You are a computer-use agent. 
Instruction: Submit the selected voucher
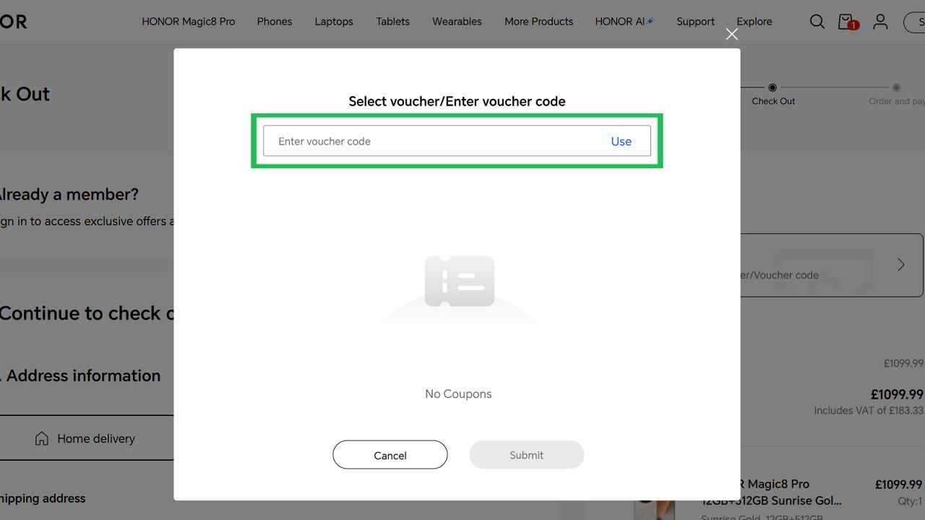[526, 455]
